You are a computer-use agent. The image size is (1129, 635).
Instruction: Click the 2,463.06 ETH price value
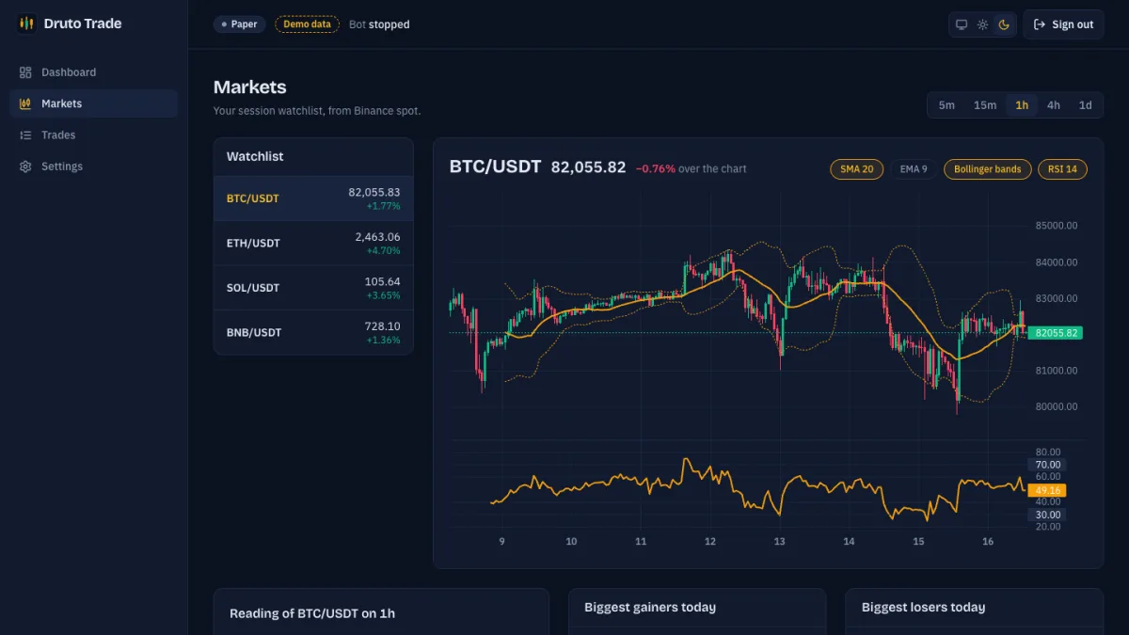click(x=377, y=237)
